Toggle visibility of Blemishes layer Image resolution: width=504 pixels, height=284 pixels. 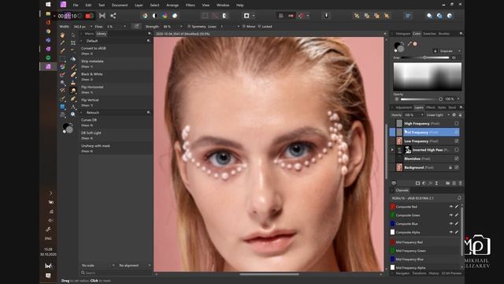tap(457, 159)
